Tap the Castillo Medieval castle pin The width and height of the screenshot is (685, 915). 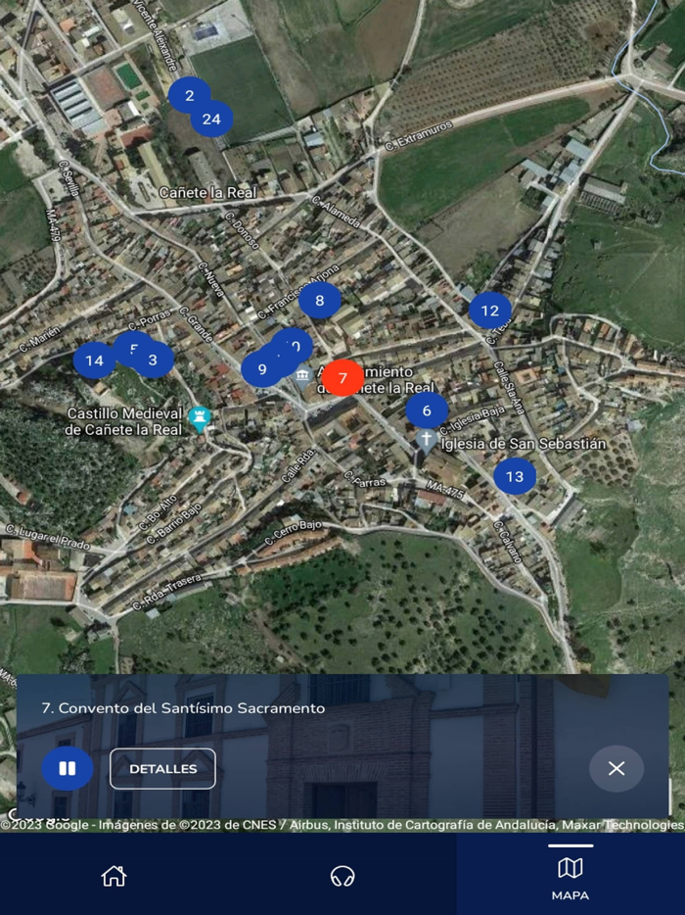click(200, 420)
